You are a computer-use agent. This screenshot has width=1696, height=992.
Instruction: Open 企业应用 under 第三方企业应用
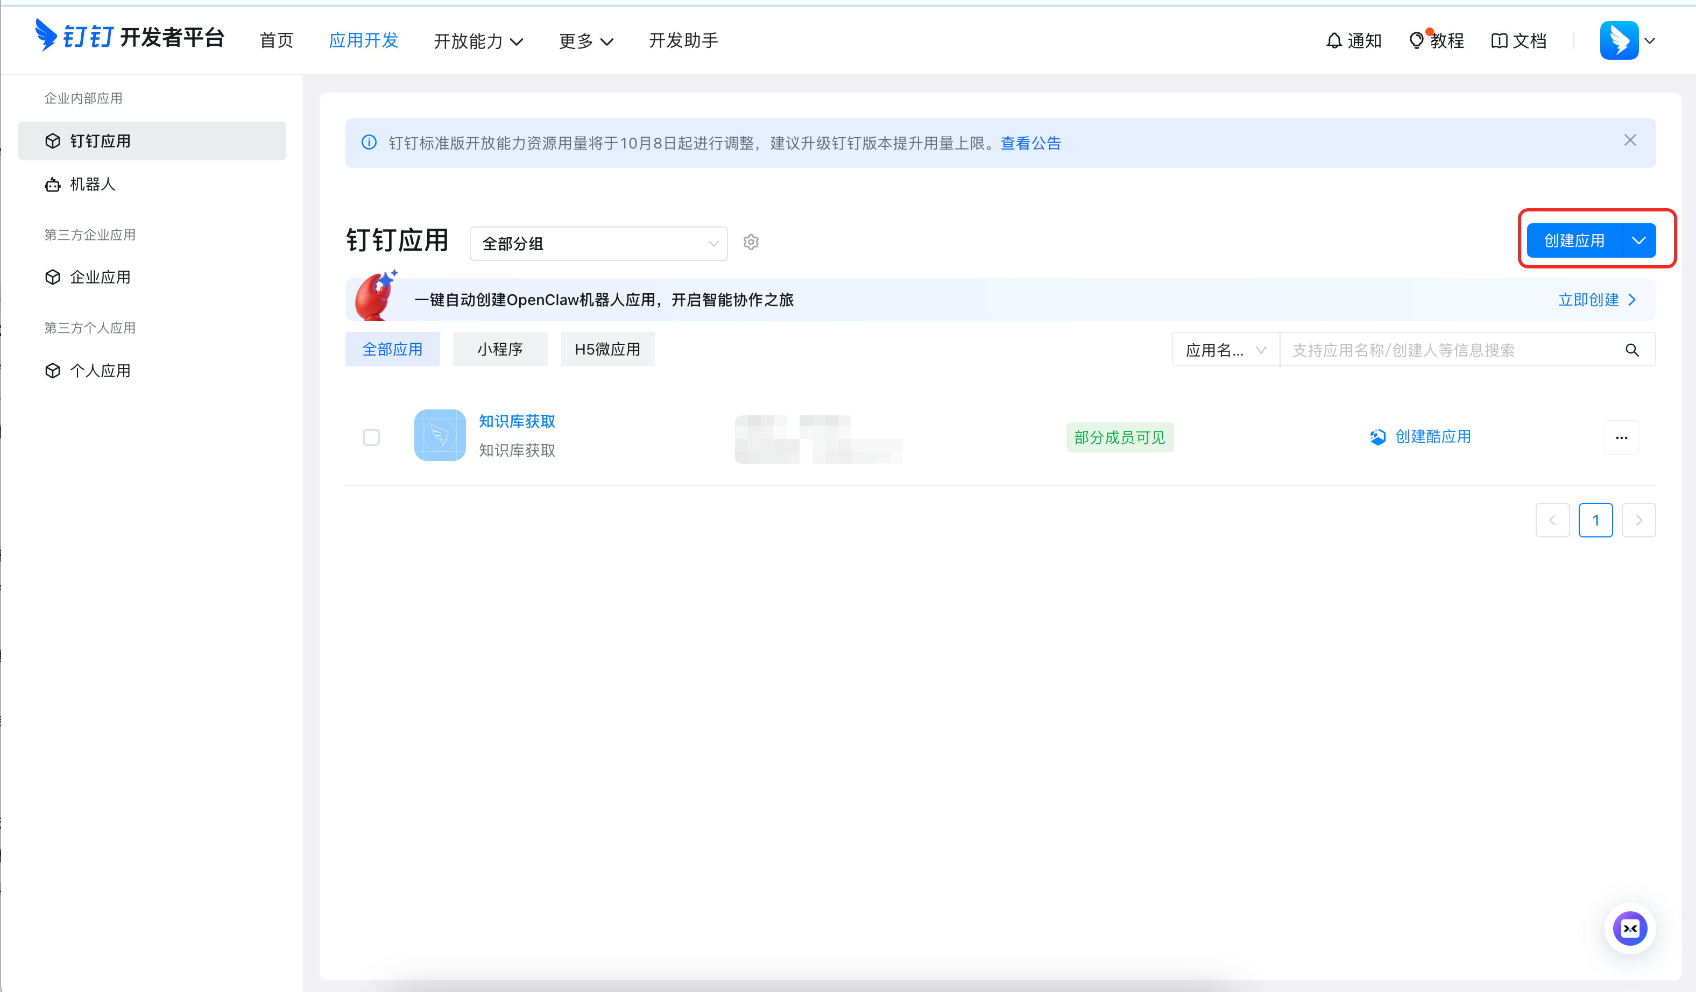click(x=100, y=277)
